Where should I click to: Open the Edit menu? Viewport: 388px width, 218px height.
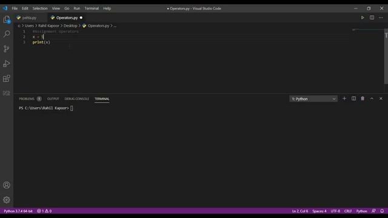pyautogui.click(x=25, y=8)
